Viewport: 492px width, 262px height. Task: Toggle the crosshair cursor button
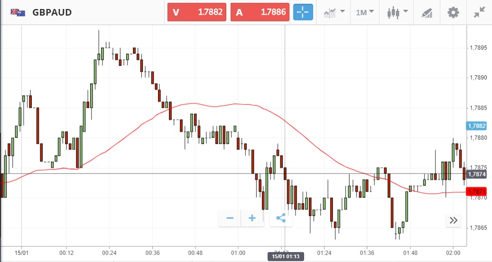[x=303, y=12]
